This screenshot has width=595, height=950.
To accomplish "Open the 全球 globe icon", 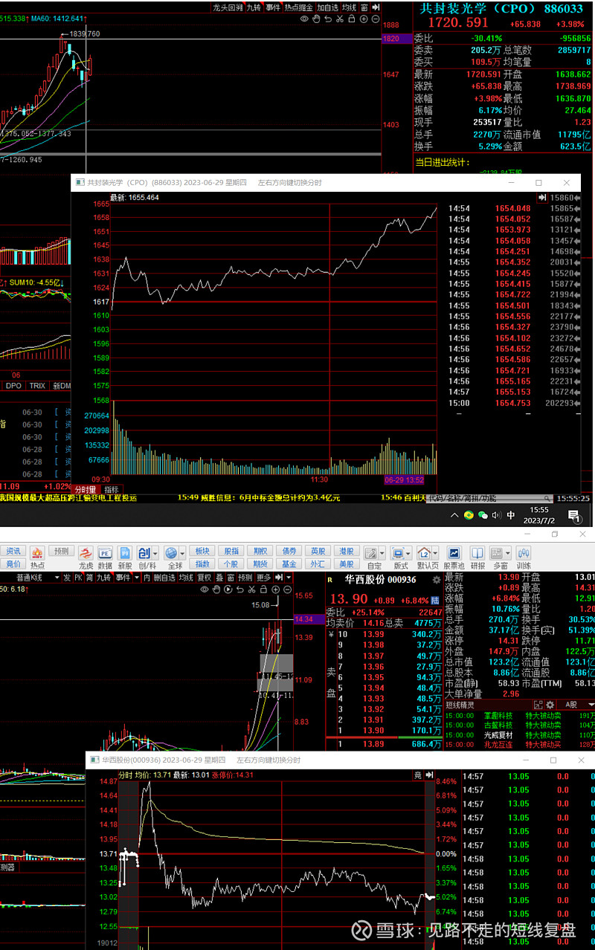I will [172, 553].
